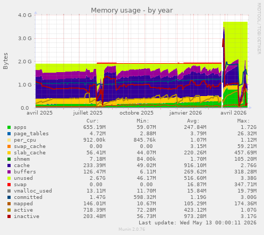264x235 pixels.
Task: Click the blue page_tables legend swatch
Action: click(9, 134)
